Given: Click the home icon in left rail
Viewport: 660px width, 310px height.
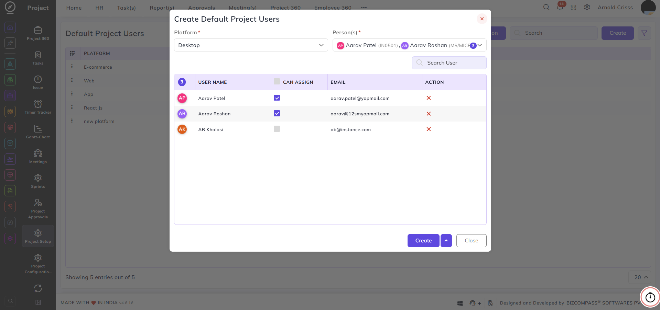Looking at the screenshot, I should 10,27.
